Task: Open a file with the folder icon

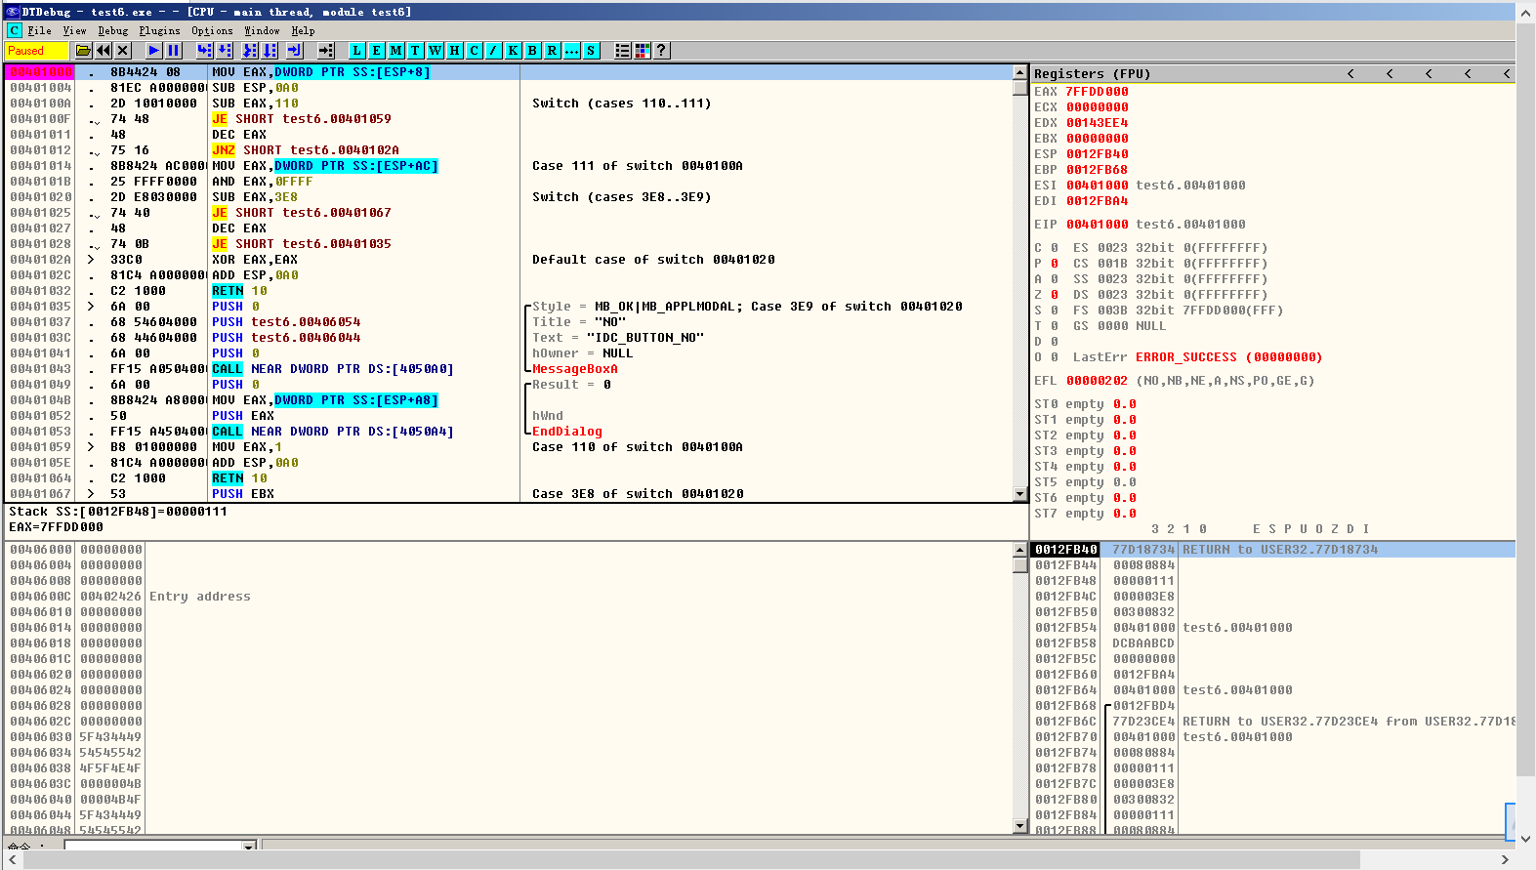Action: 83,51
